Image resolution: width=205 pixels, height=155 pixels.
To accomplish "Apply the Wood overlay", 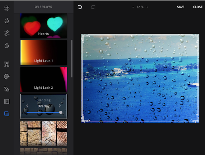I will click(44, 133).
